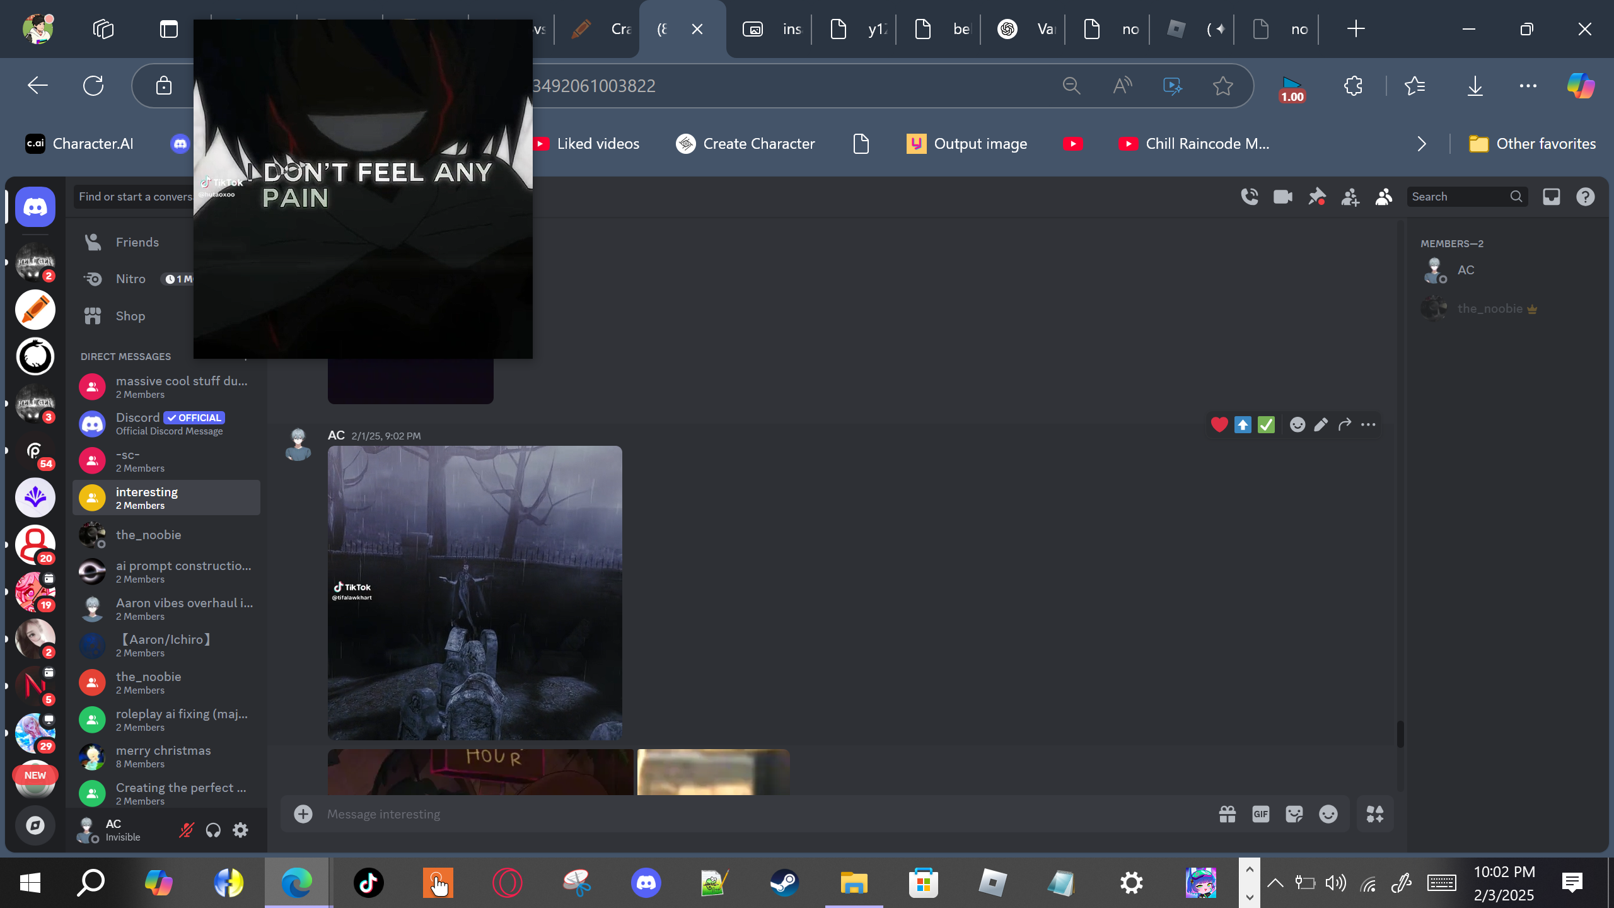Open the Output image bookmark
The image size is (1614, 908).
967,144
